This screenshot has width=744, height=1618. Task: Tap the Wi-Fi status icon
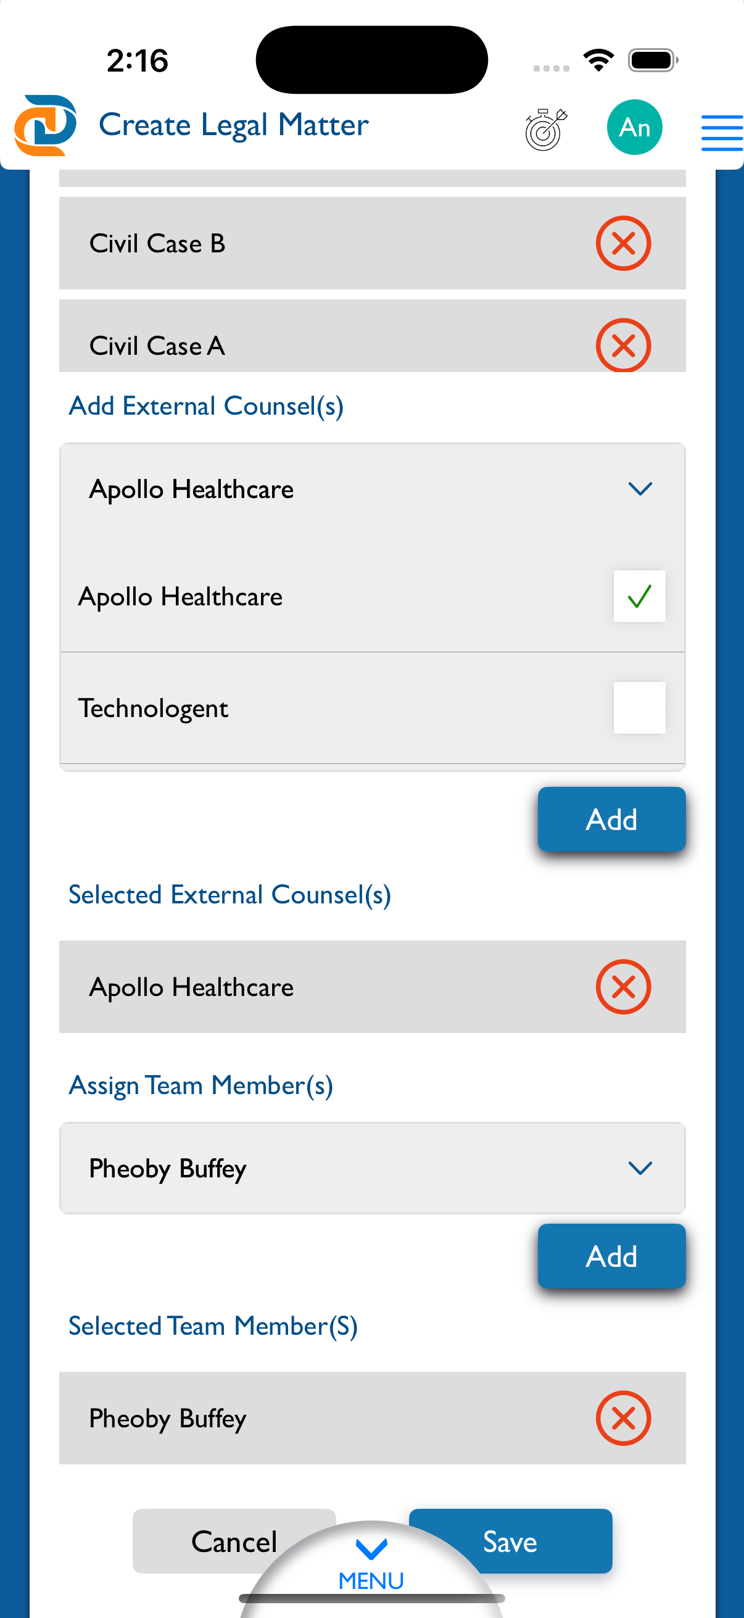click(x=598, y=60)
